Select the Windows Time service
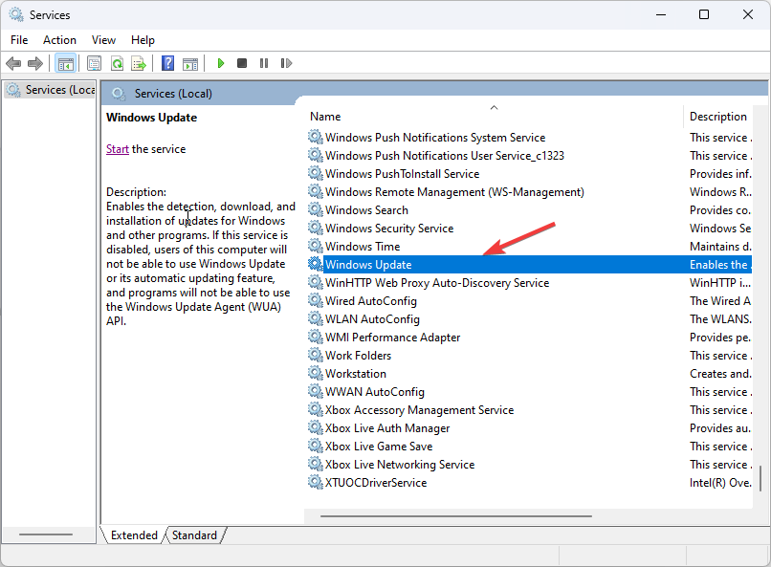 (x=529, y=247)
